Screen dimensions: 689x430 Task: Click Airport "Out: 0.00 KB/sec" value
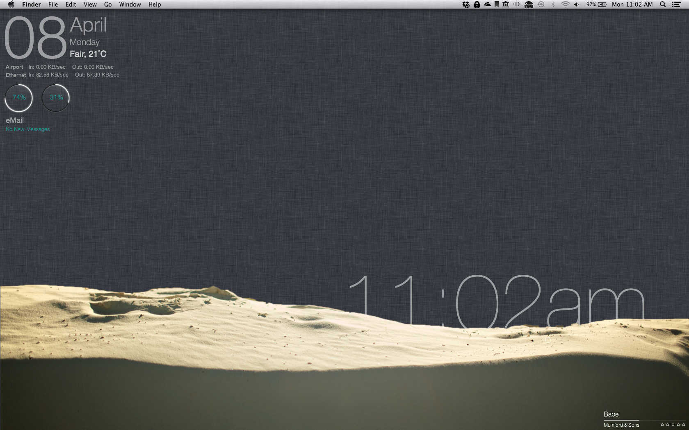tap(93, 67)
